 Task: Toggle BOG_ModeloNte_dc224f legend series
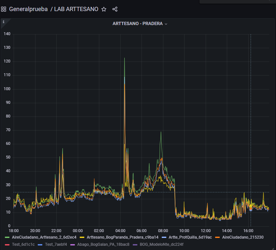click(161, 244)
